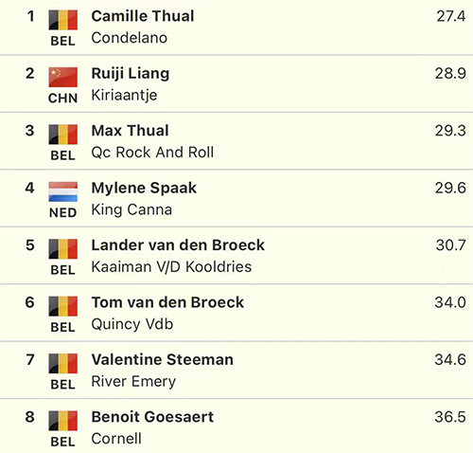Viewport: 473px width, 453px height.
Task: Click the China flag next to Ruiji Liang
Action: pyautogui.click(x=63, y=77)
